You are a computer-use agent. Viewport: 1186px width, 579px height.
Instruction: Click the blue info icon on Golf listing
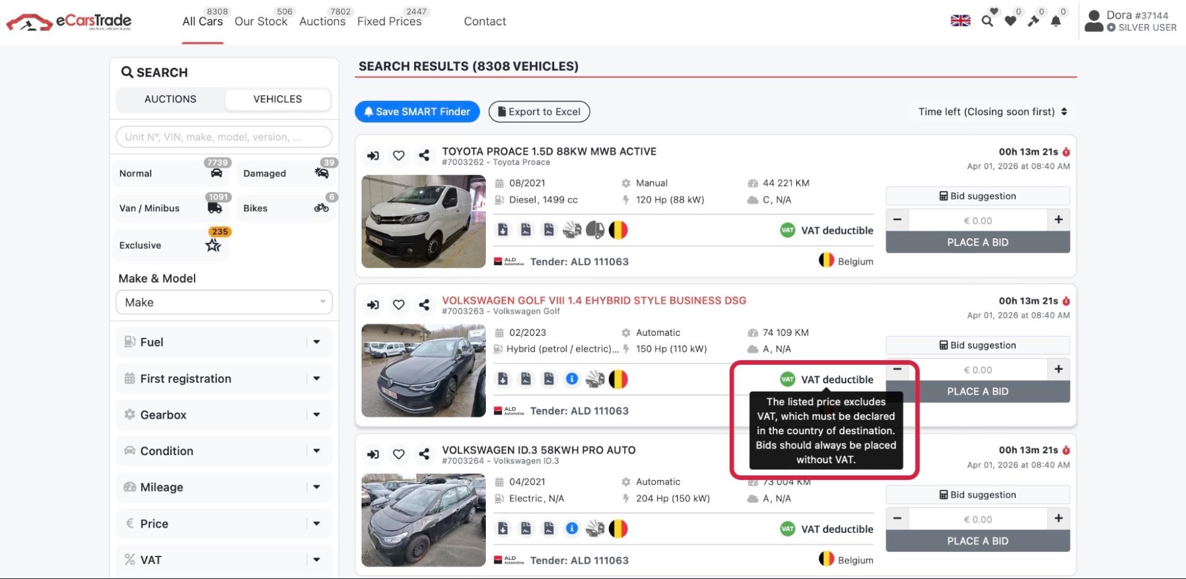(x=572, y=379)
